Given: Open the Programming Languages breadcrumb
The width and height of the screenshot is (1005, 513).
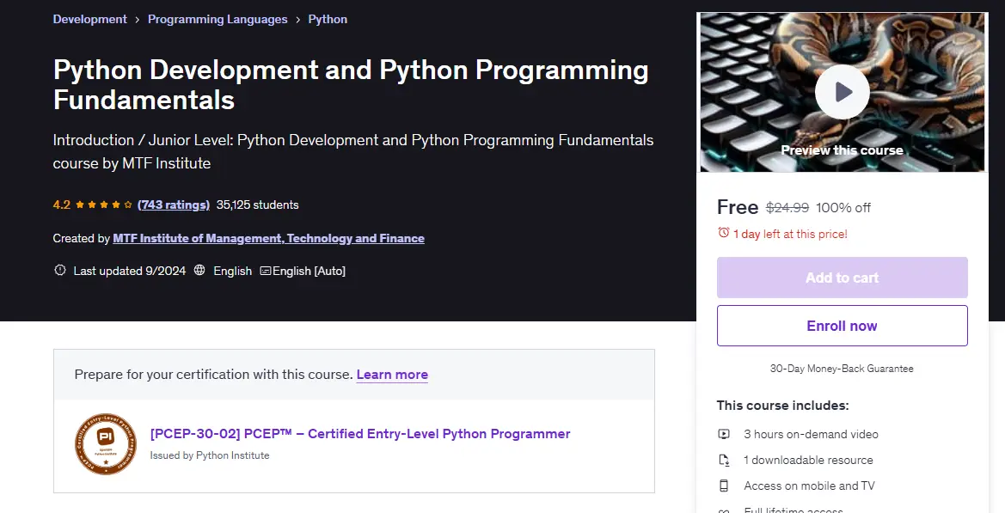Looking at the screenshot, I should tap(218, 19).
